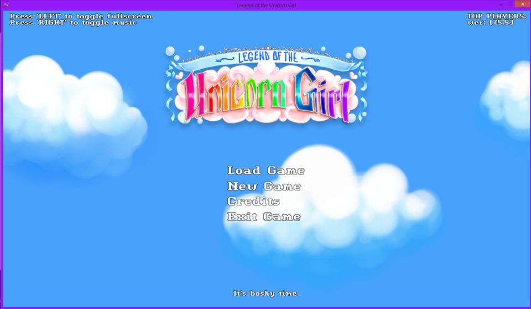Click the "It's boshy time." message
The image size is (531, 309).
pyautogui.click(x=266, y=293)
